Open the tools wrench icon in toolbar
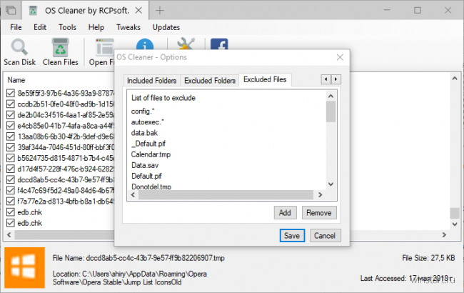 click(186, 44)
